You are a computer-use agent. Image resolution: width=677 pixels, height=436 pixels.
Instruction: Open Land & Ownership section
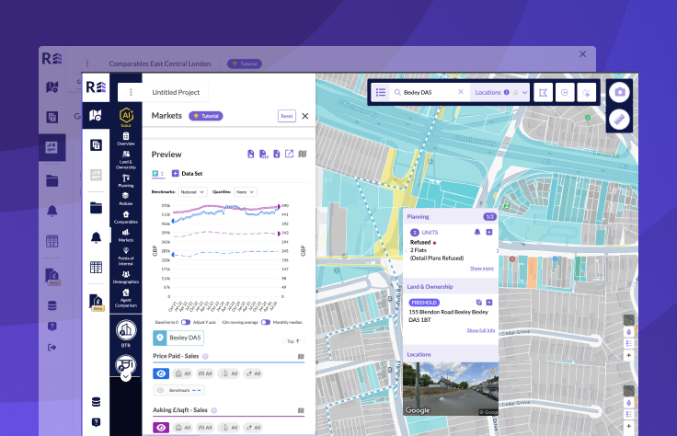(126, 160)
